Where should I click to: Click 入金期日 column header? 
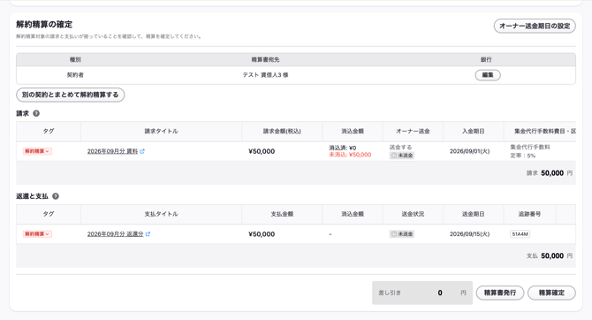(473, 131)
